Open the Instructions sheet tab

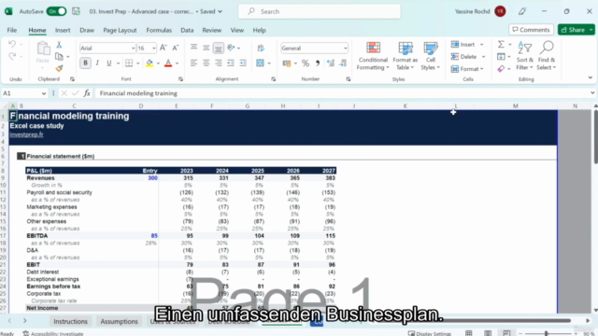pos(71,321)
